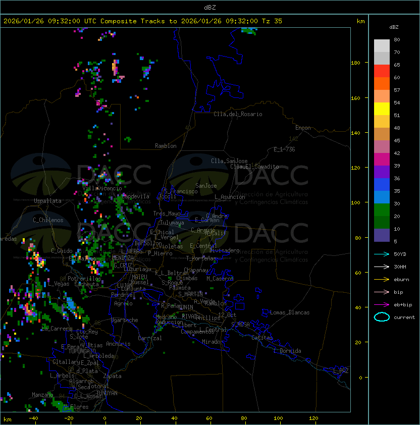Click the L_Dormida place label

click(x=287, y=351)
